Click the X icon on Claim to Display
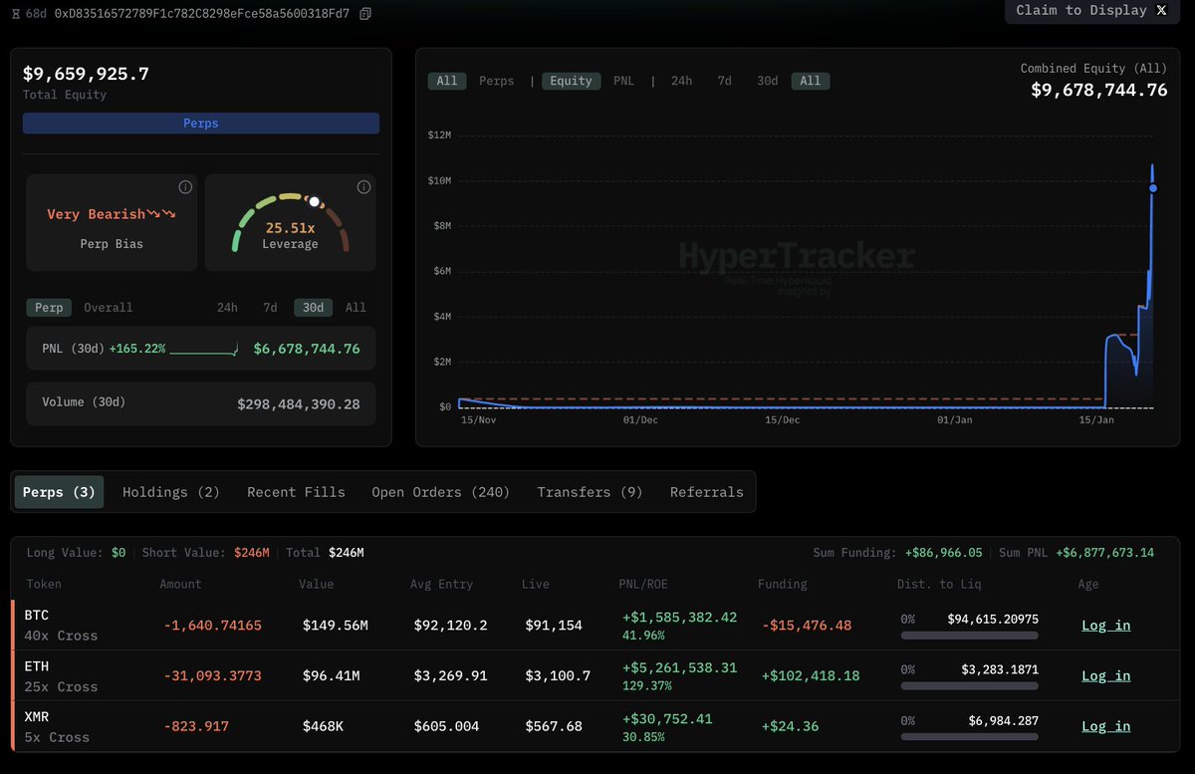 (1161, 10)
